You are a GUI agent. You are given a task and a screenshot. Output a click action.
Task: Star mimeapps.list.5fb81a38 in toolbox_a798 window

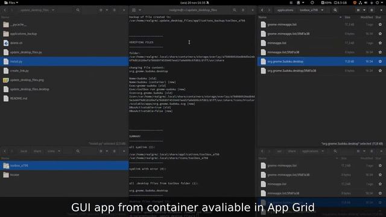point(380,52)
